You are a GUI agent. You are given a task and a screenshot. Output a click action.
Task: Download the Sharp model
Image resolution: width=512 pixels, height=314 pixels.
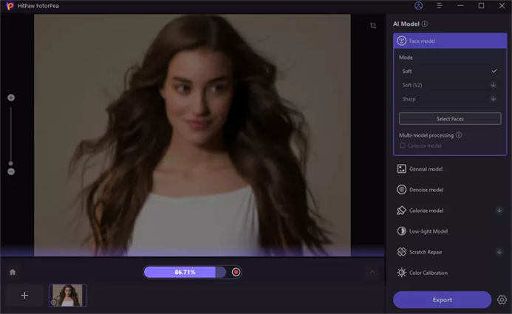pyautogui.click(x=494, y=98)
